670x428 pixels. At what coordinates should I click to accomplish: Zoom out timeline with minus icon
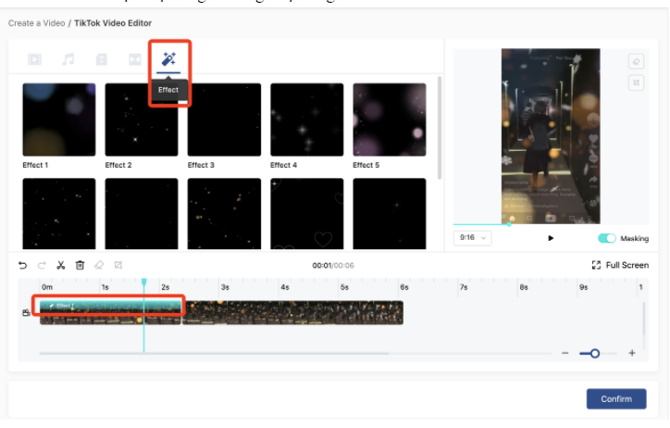click(x=565, y=353)
